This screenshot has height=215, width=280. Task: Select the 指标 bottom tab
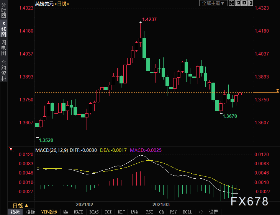[15, 212]
